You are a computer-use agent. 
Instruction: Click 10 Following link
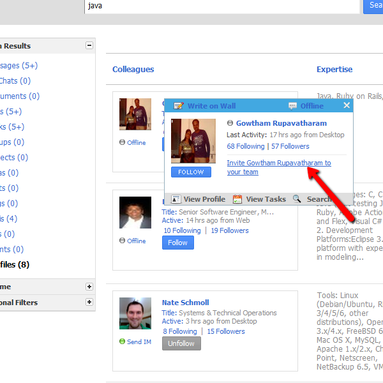click(x=182, y=230)
